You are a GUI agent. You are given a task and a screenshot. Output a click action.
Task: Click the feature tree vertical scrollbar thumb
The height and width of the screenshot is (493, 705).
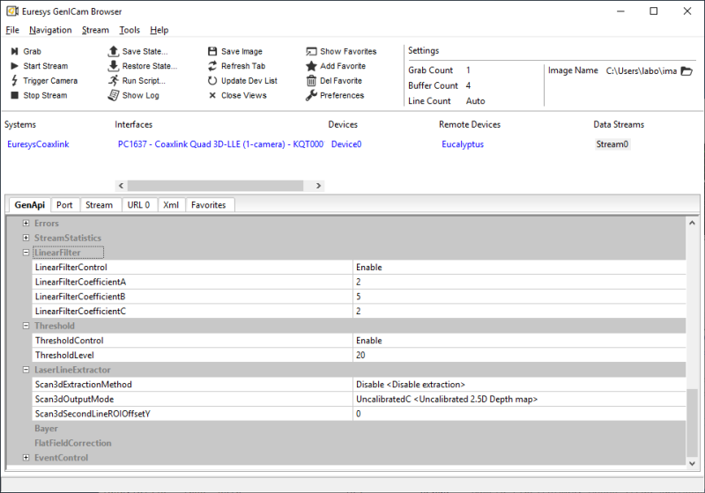click(x=692, y=422)
